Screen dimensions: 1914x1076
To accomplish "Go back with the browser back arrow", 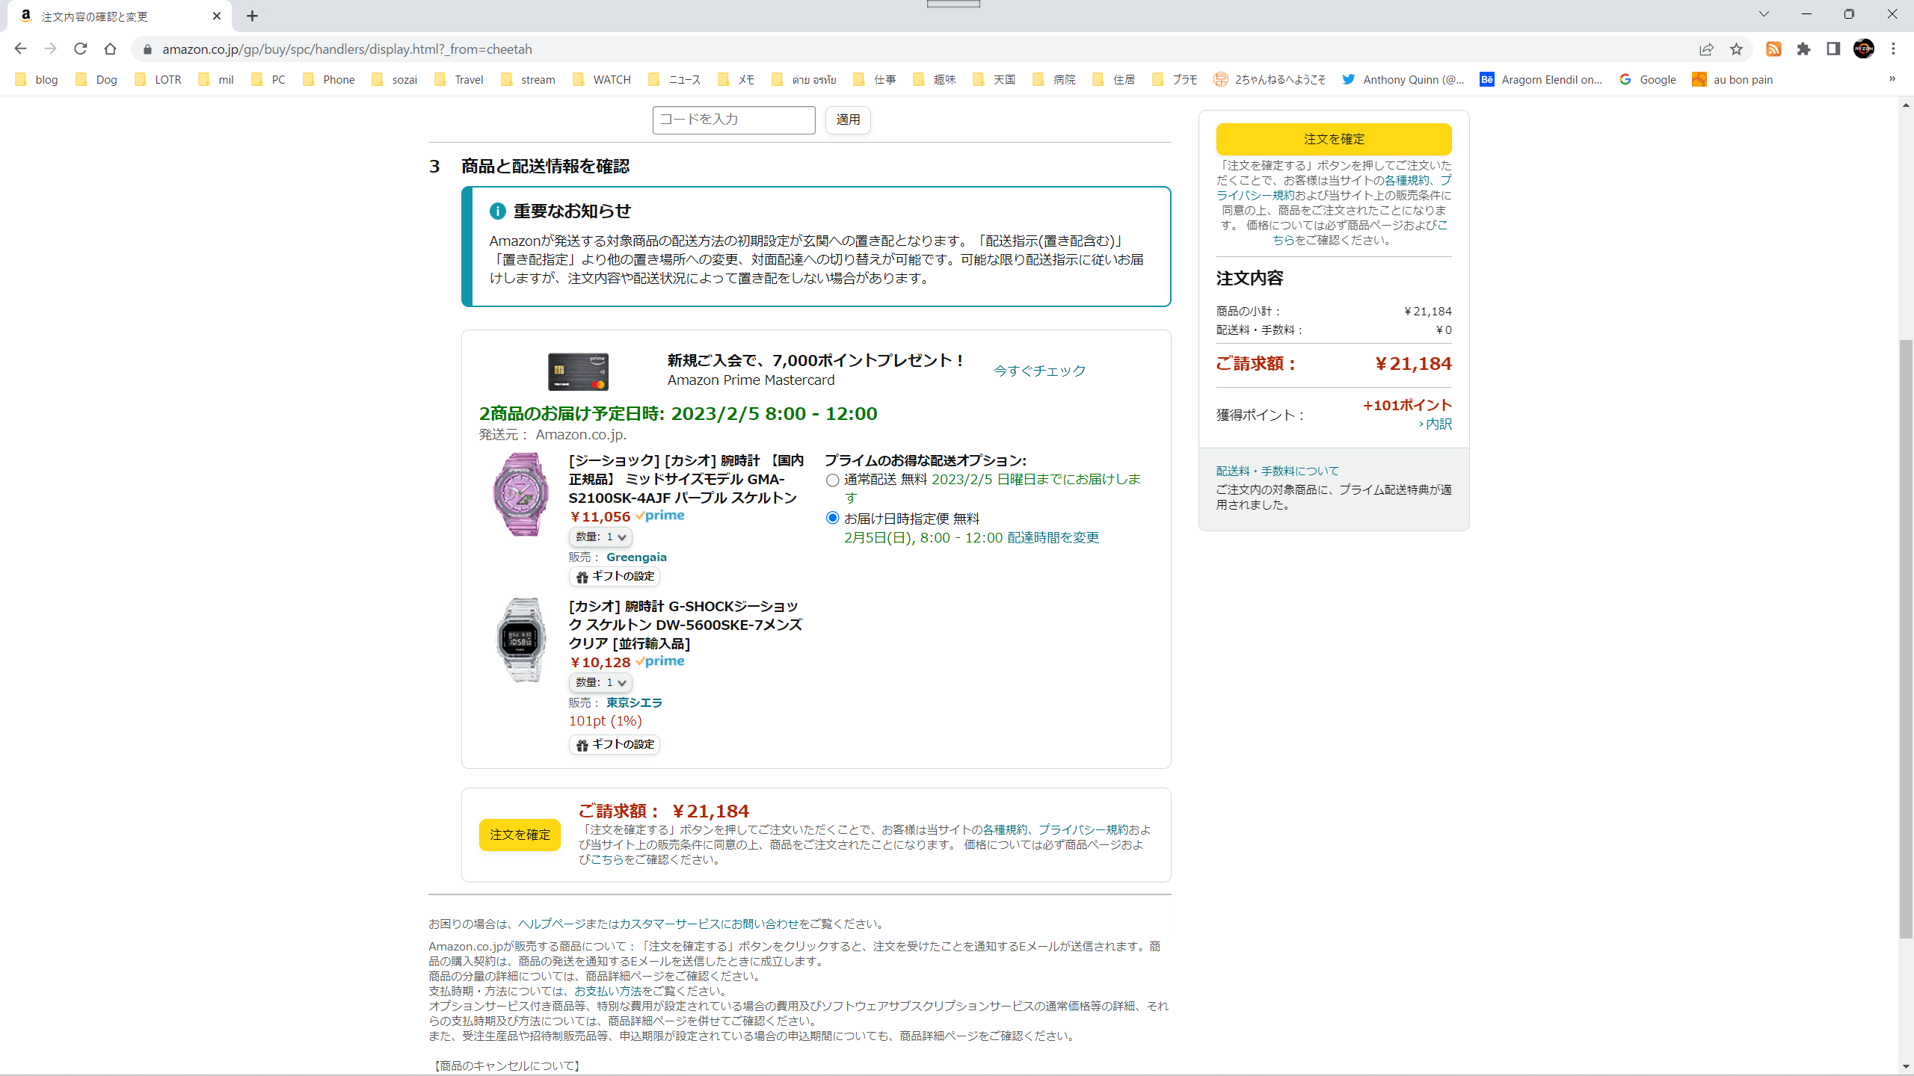I will click(x=20, y=49).
